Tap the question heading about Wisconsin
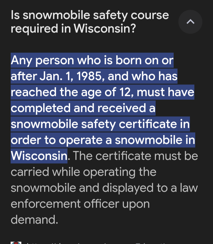The width and height of the screenshot is (213, 244). [90, 22]
